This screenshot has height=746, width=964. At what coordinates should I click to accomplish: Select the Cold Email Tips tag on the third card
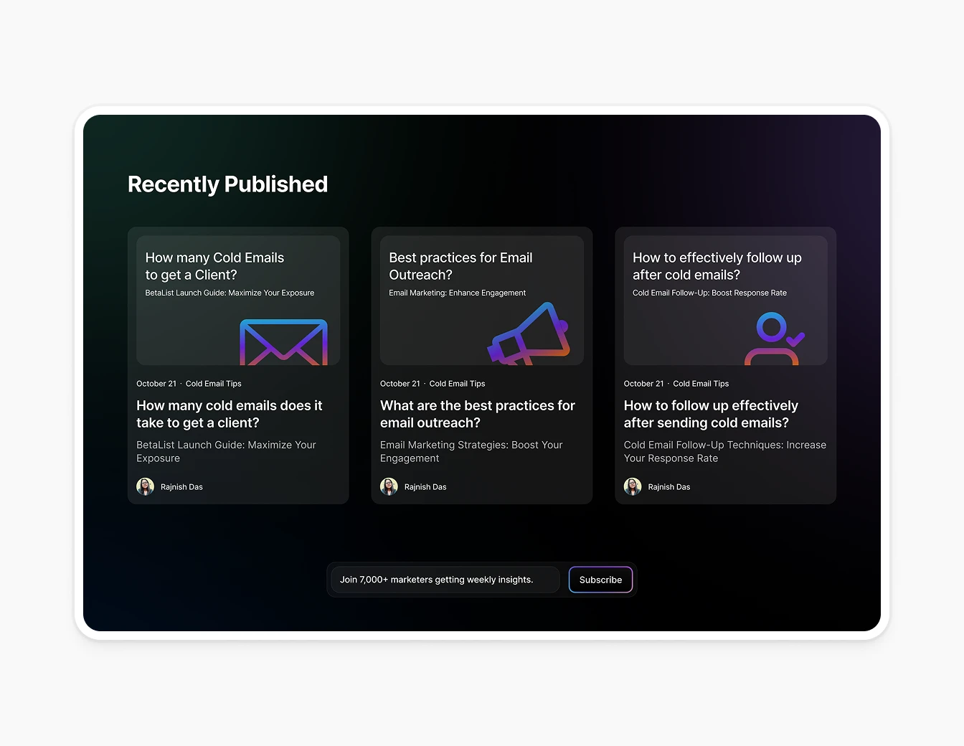[x=701, y=383]
